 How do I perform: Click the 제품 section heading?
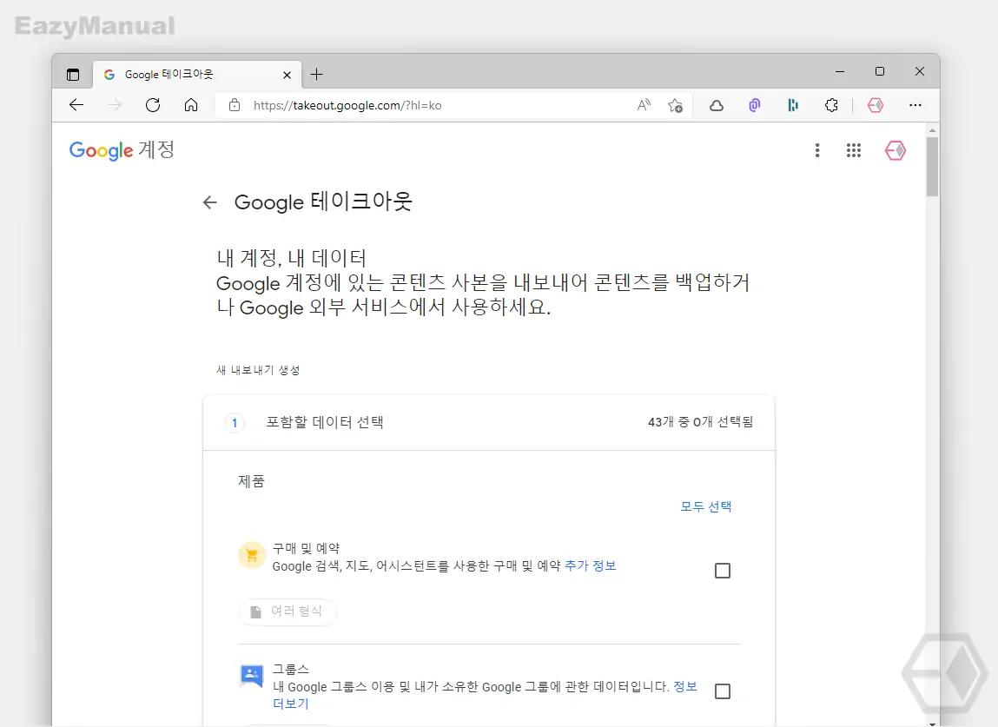(251, 481)
